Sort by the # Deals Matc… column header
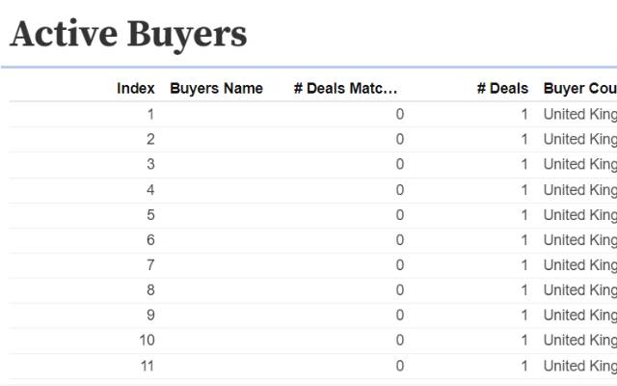Viewport: 617px width, 386px height. point(345,88)
